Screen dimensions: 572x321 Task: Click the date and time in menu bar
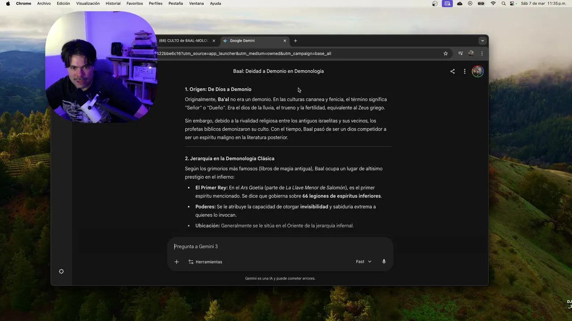(x=543, y=4)
